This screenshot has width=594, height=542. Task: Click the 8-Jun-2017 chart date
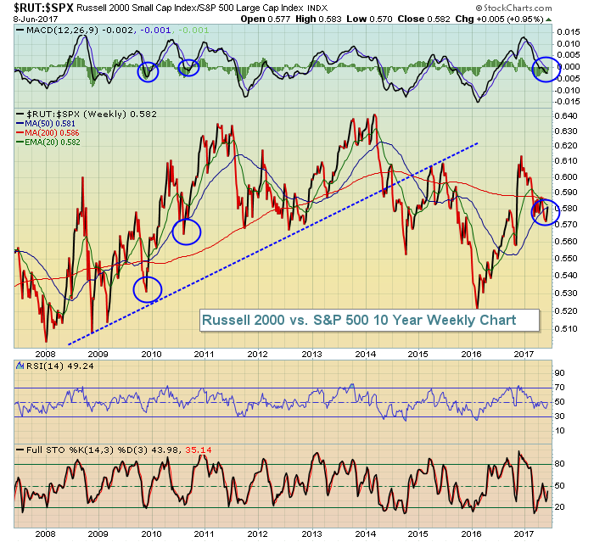click(x=36, y=19)
